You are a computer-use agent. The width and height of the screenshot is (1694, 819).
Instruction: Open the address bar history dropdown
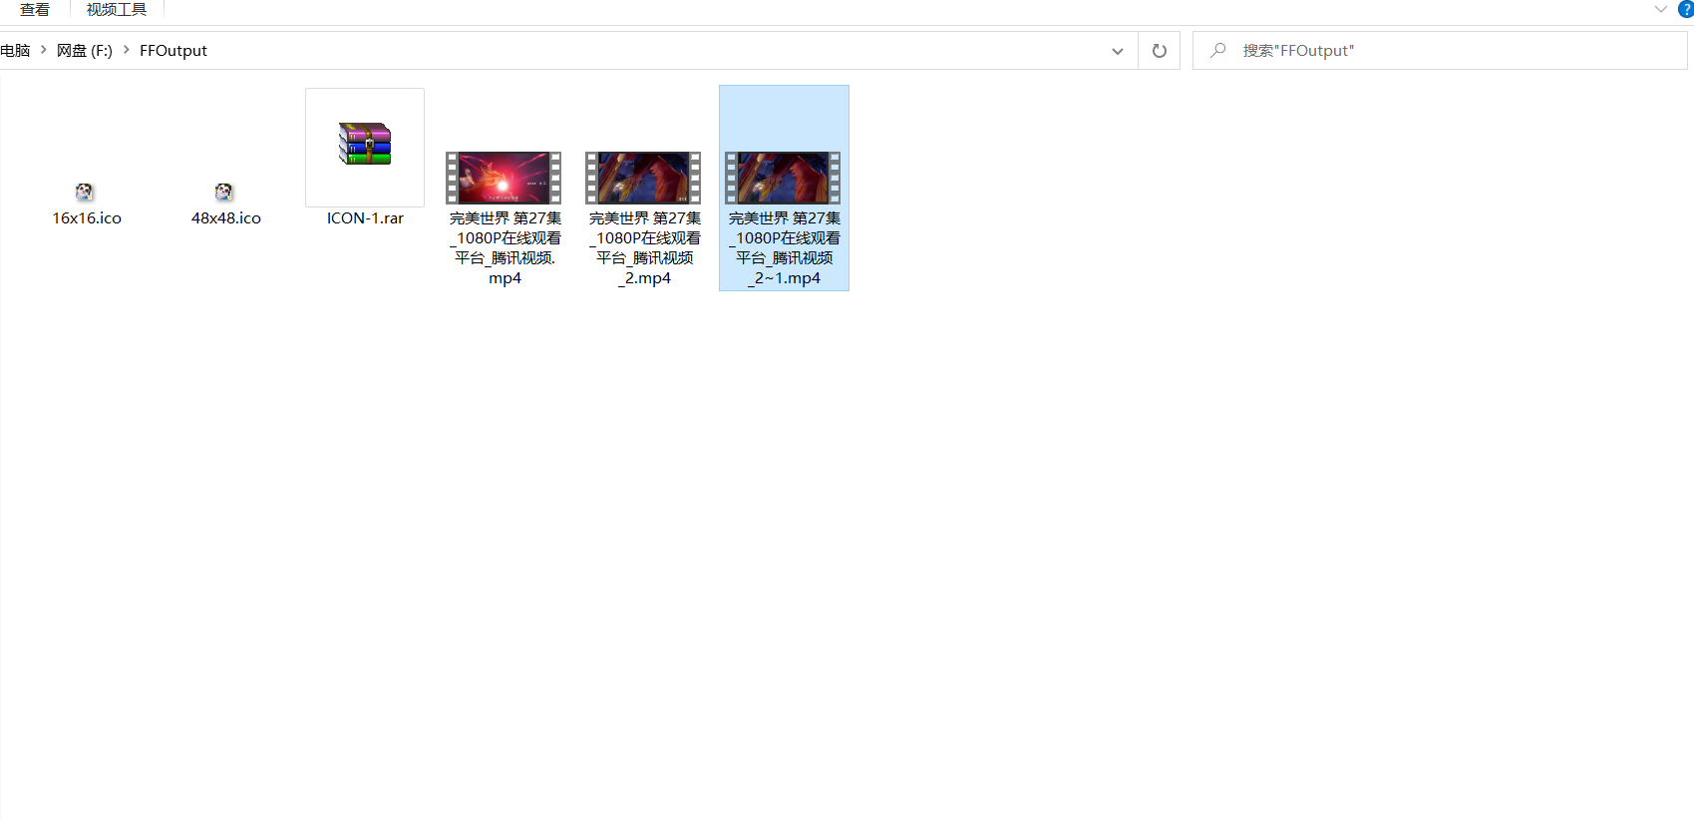coord(1117,51)
